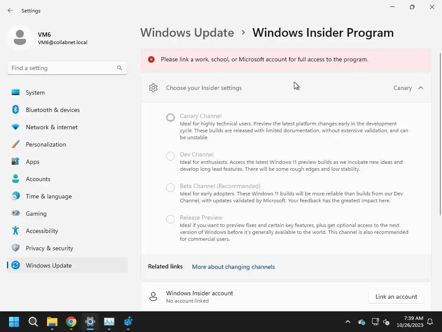Open the System settings page

pyautogui.click(x=67, y=93)
